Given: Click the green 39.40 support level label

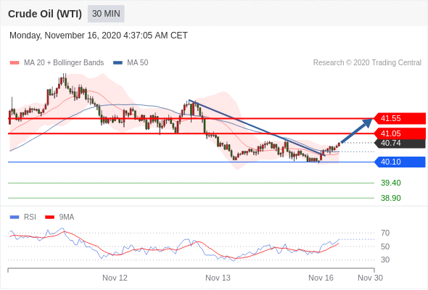Looking at the screenshot, I should point(391,183).
